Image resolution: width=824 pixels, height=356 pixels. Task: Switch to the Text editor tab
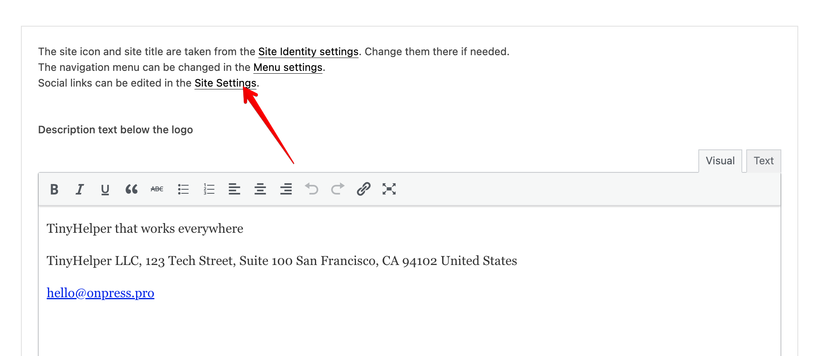(x=764, y=161)
